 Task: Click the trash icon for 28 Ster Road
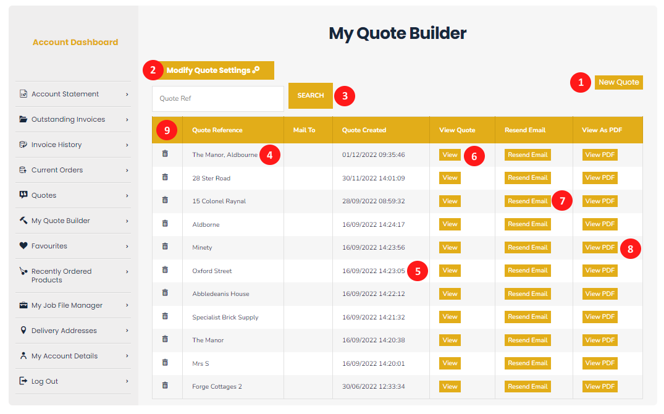[x=165, y=177]
